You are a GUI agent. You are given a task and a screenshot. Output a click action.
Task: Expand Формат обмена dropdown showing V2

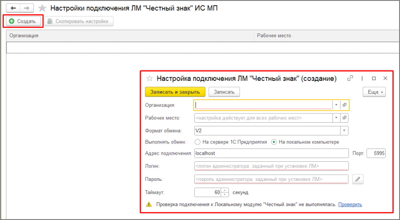pos(344,131)
